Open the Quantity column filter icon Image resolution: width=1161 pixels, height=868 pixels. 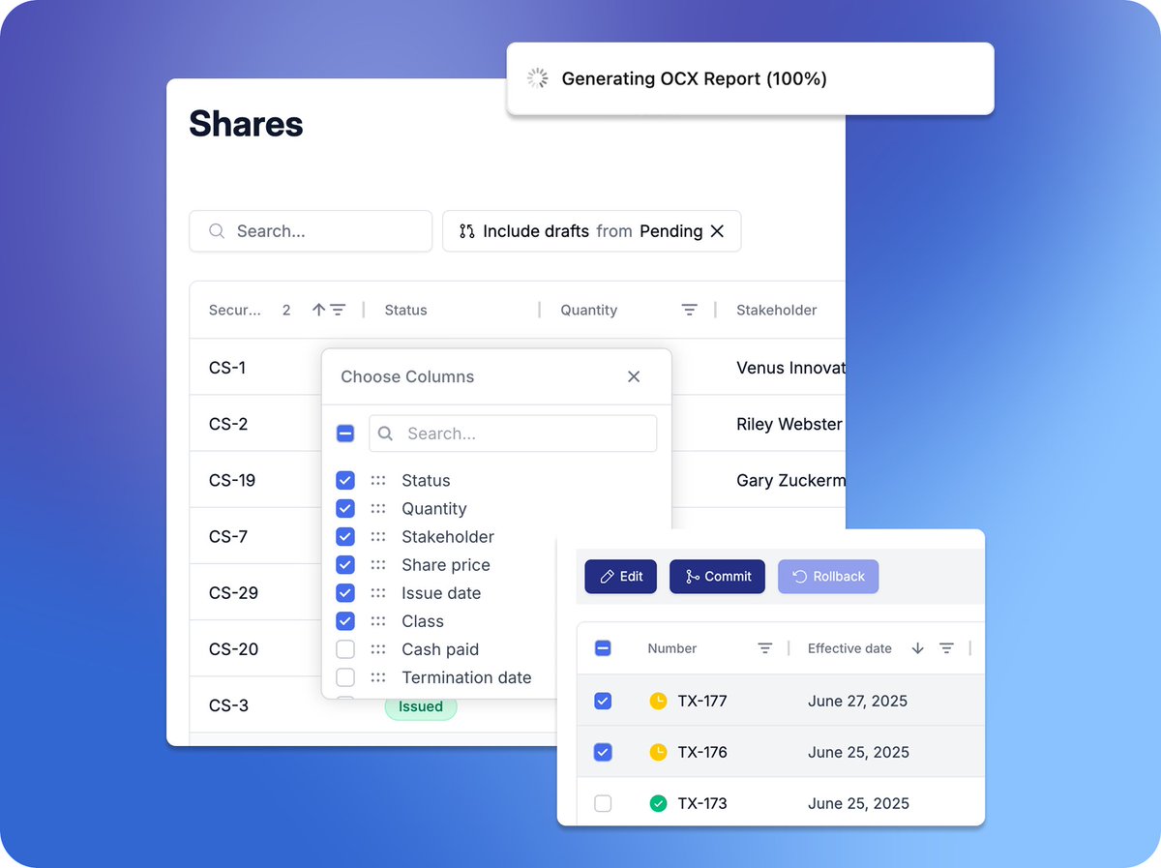pos(689,310)
